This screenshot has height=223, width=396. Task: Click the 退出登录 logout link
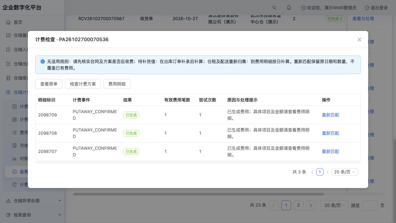point(377,8)
